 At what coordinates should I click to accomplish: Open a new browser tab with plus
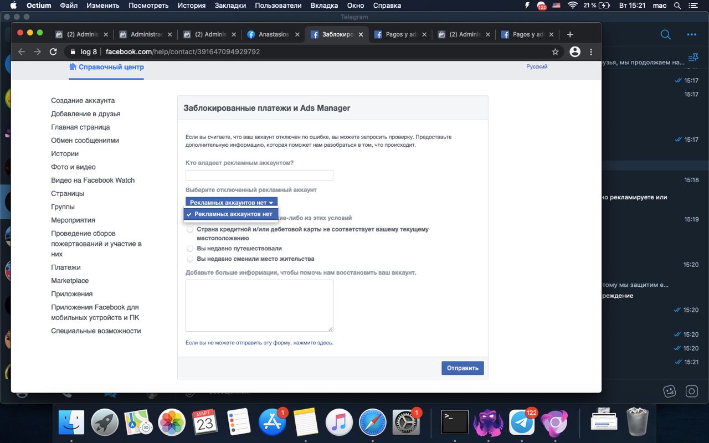pos(570,34)
